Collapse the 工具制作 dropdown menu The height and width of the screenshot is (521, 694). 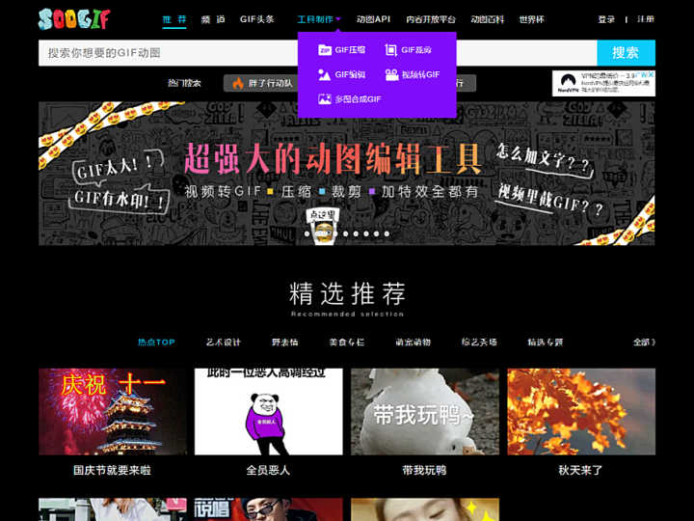point(319,19)
